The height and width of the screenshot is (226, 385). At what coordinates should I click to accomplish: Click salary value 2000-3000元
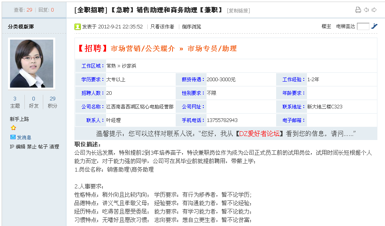pos(221,80)
